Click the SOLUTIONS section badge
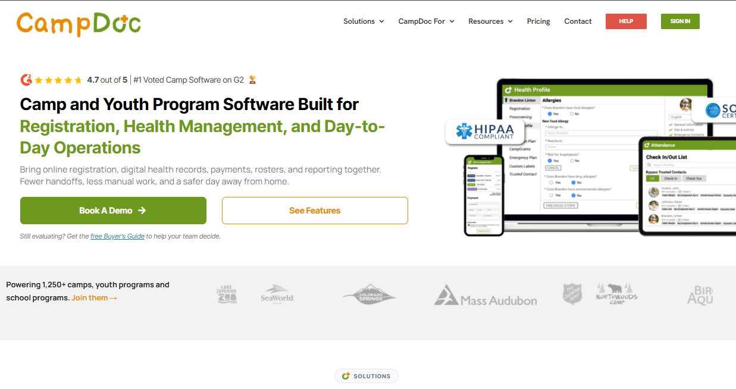736x389 pixels. tap(367, 376)
